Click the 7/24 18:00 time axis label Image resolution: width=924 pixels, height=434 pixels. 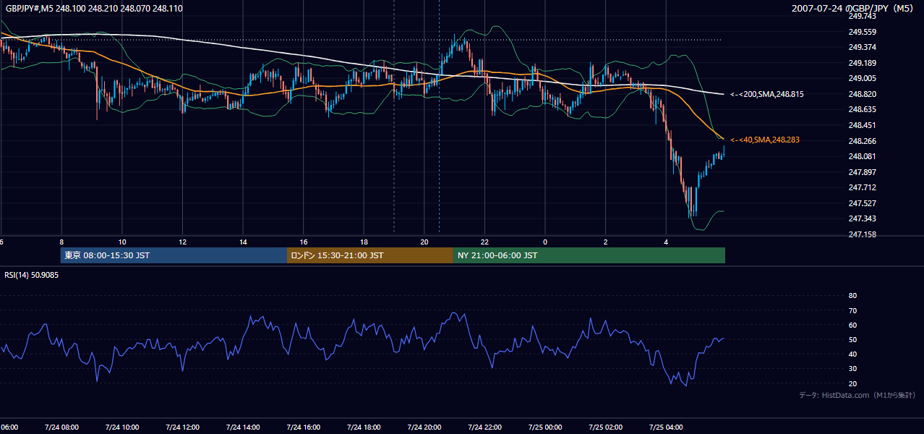(x=363, y=427)
